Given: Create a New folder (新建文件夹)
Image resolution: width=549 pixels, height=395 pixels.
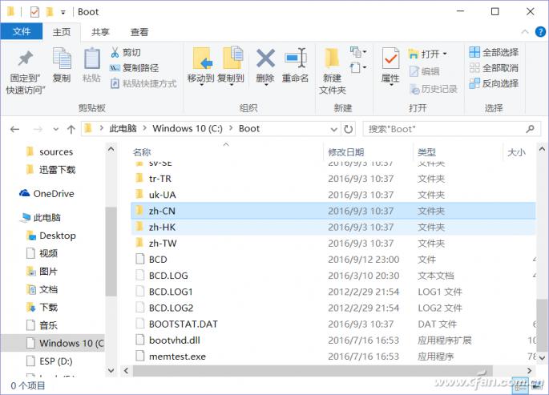Looking at the screenshot, I should click(x=332, y=71).
